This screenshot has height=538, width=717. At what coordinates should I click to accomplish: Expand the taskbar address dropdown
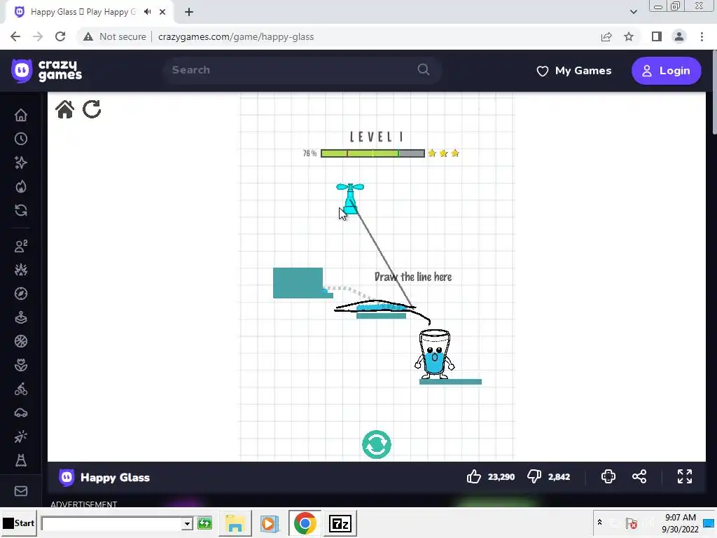pyautogui.click(x=186, y=523)
